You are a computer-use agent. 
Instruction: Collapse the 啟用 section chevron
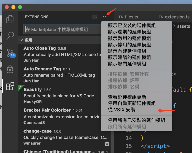click(x=21, y=40)
